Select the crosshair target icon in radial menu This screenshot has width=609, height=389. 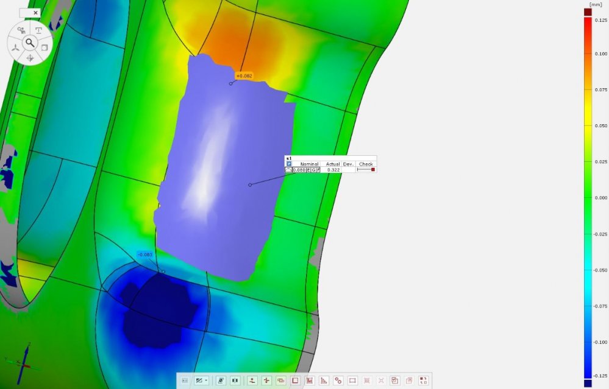coord(30,58)
